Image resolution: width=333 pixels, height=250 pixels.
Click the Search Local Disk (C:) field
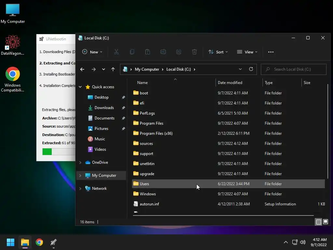pyautogui.click(x=294, y=69)
